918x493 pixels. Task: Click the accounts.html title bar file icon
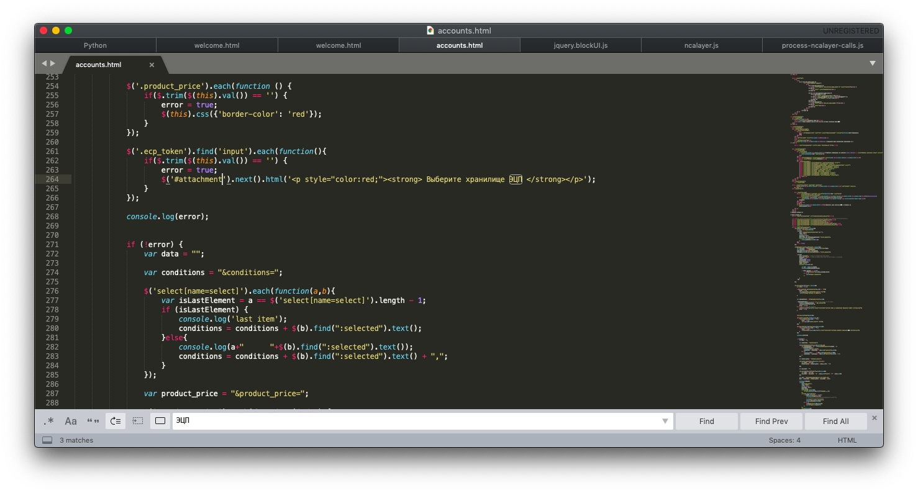point(430,30)
